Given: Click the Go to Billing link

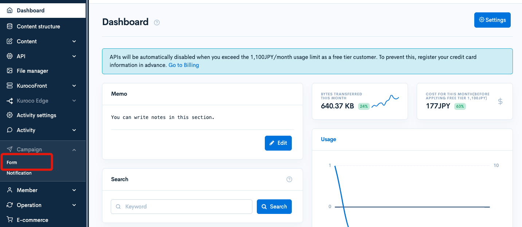Looking at the screenshot, I should (184, 65).
